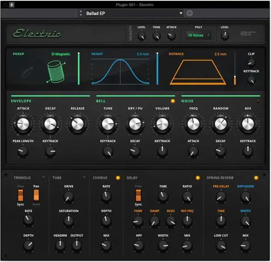The height and width of the screenshot is (262, 271).
Task: Click the Chorus Rate knob
Action: pos(106,196)
